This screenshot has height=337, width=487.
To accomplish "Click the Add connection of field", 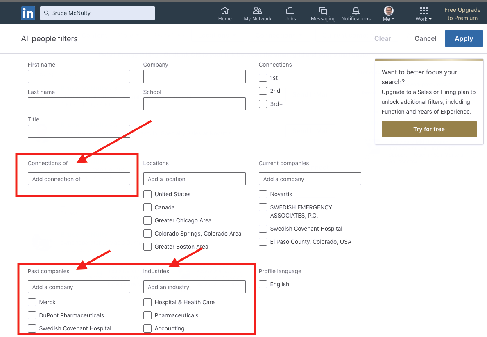I will tap(79, 179).
